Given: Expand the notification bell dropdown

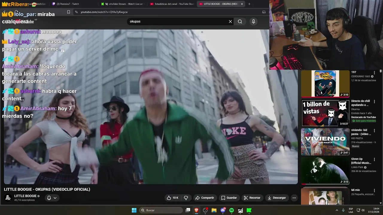Looking at the screenshot, I should click(x=52, y=198).
